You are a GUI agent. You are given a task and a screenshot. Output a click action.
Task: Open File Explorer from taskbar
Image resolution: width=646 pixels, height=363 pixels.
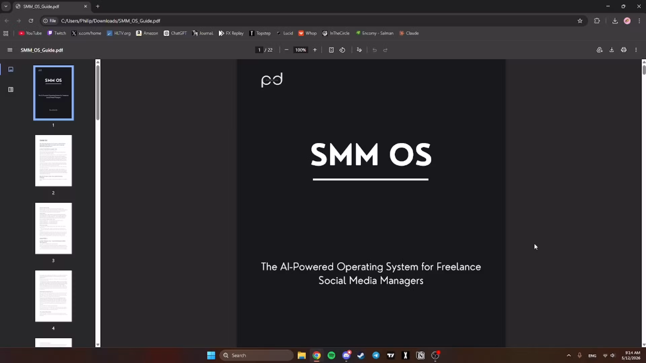(301, 355)
